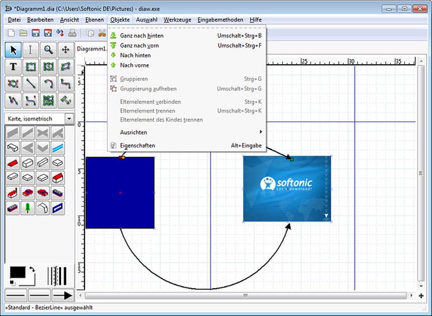Pick the red-roofed house shape

click(58, 178)
